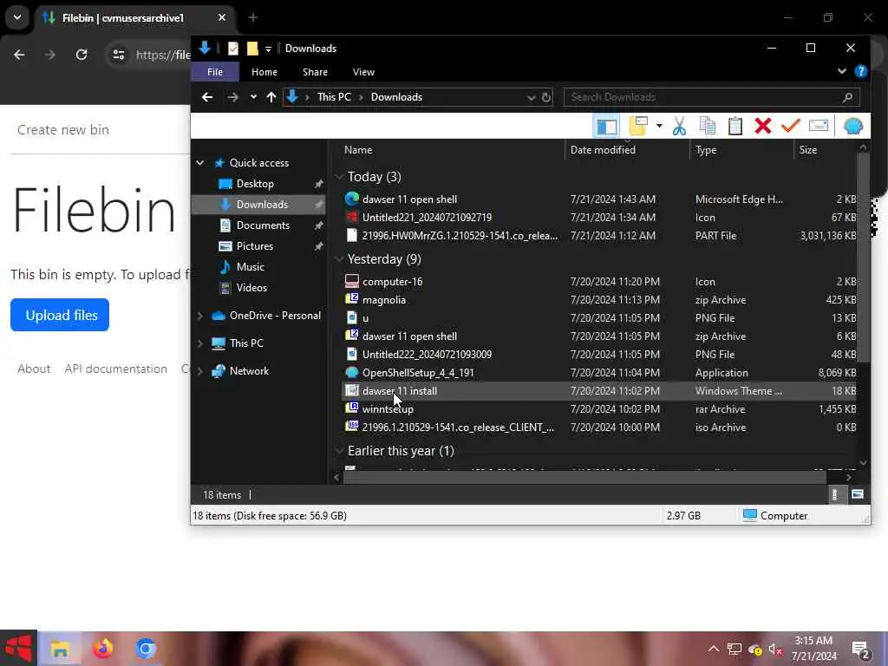Select the magnolia zip archive
Screen dimensions: 888x666
[383, 300]
